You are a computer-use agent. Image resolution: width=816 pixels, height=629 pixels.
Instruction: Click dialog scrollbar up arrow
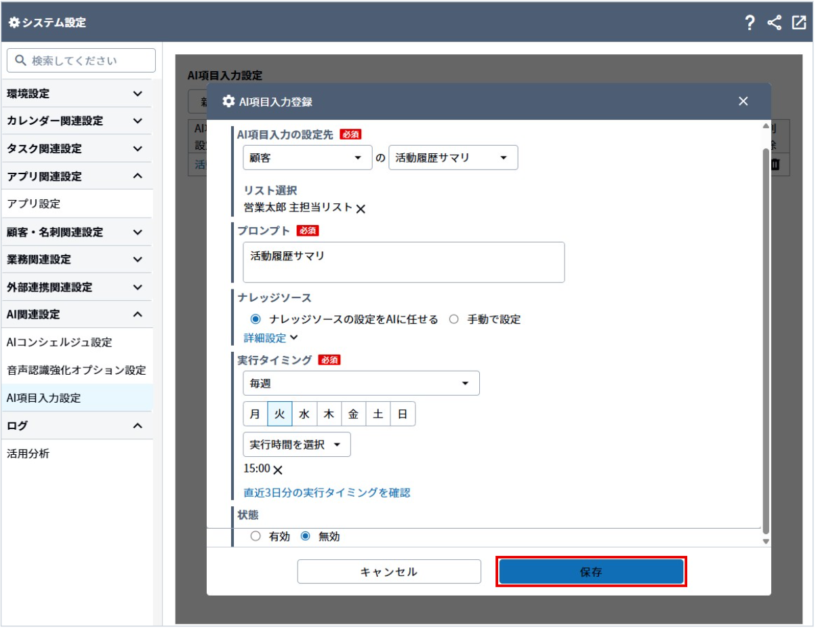click(x=767, y=126)
